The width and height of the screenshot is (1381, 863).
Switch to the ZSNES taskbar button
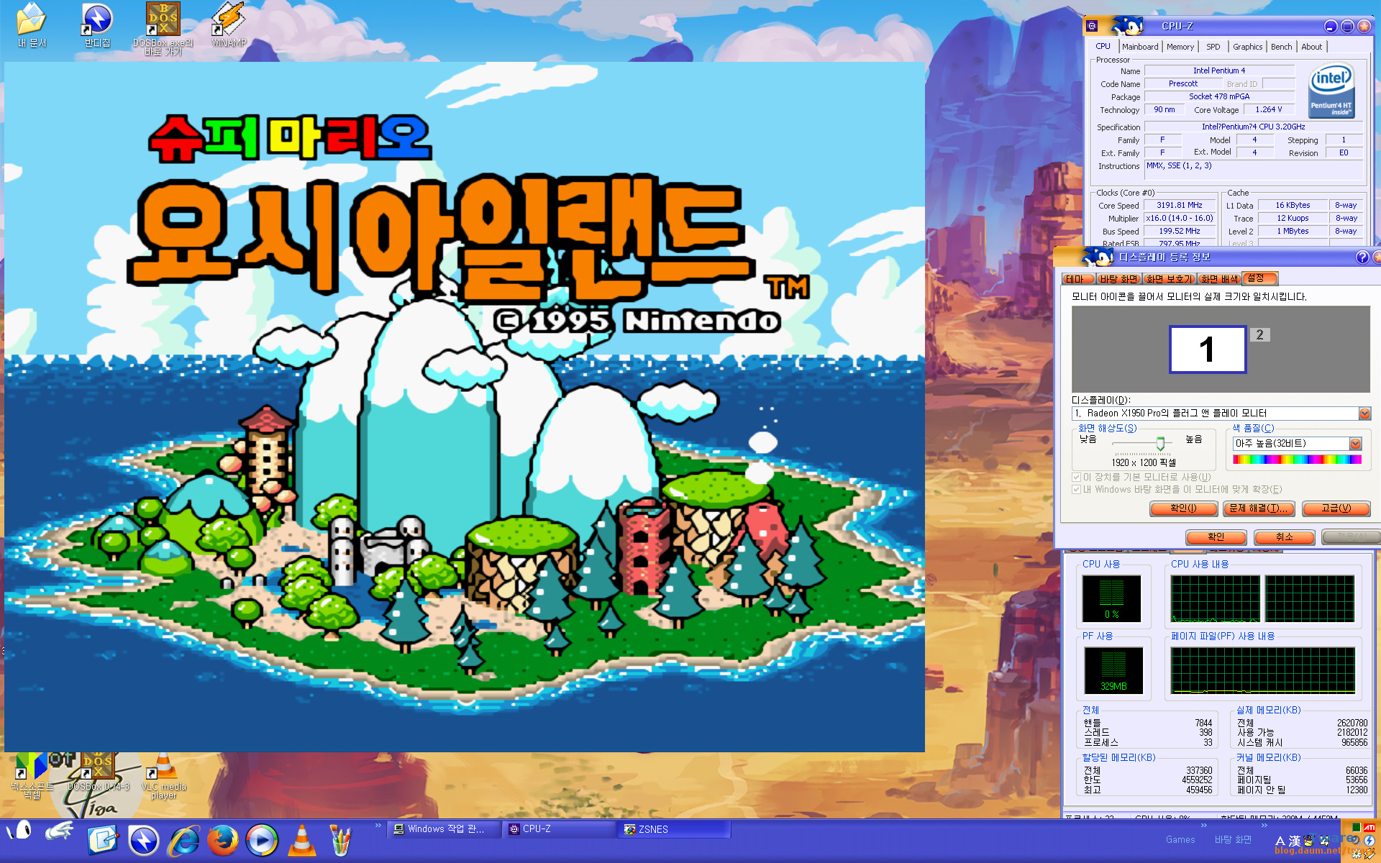click(x=675, y=829)
